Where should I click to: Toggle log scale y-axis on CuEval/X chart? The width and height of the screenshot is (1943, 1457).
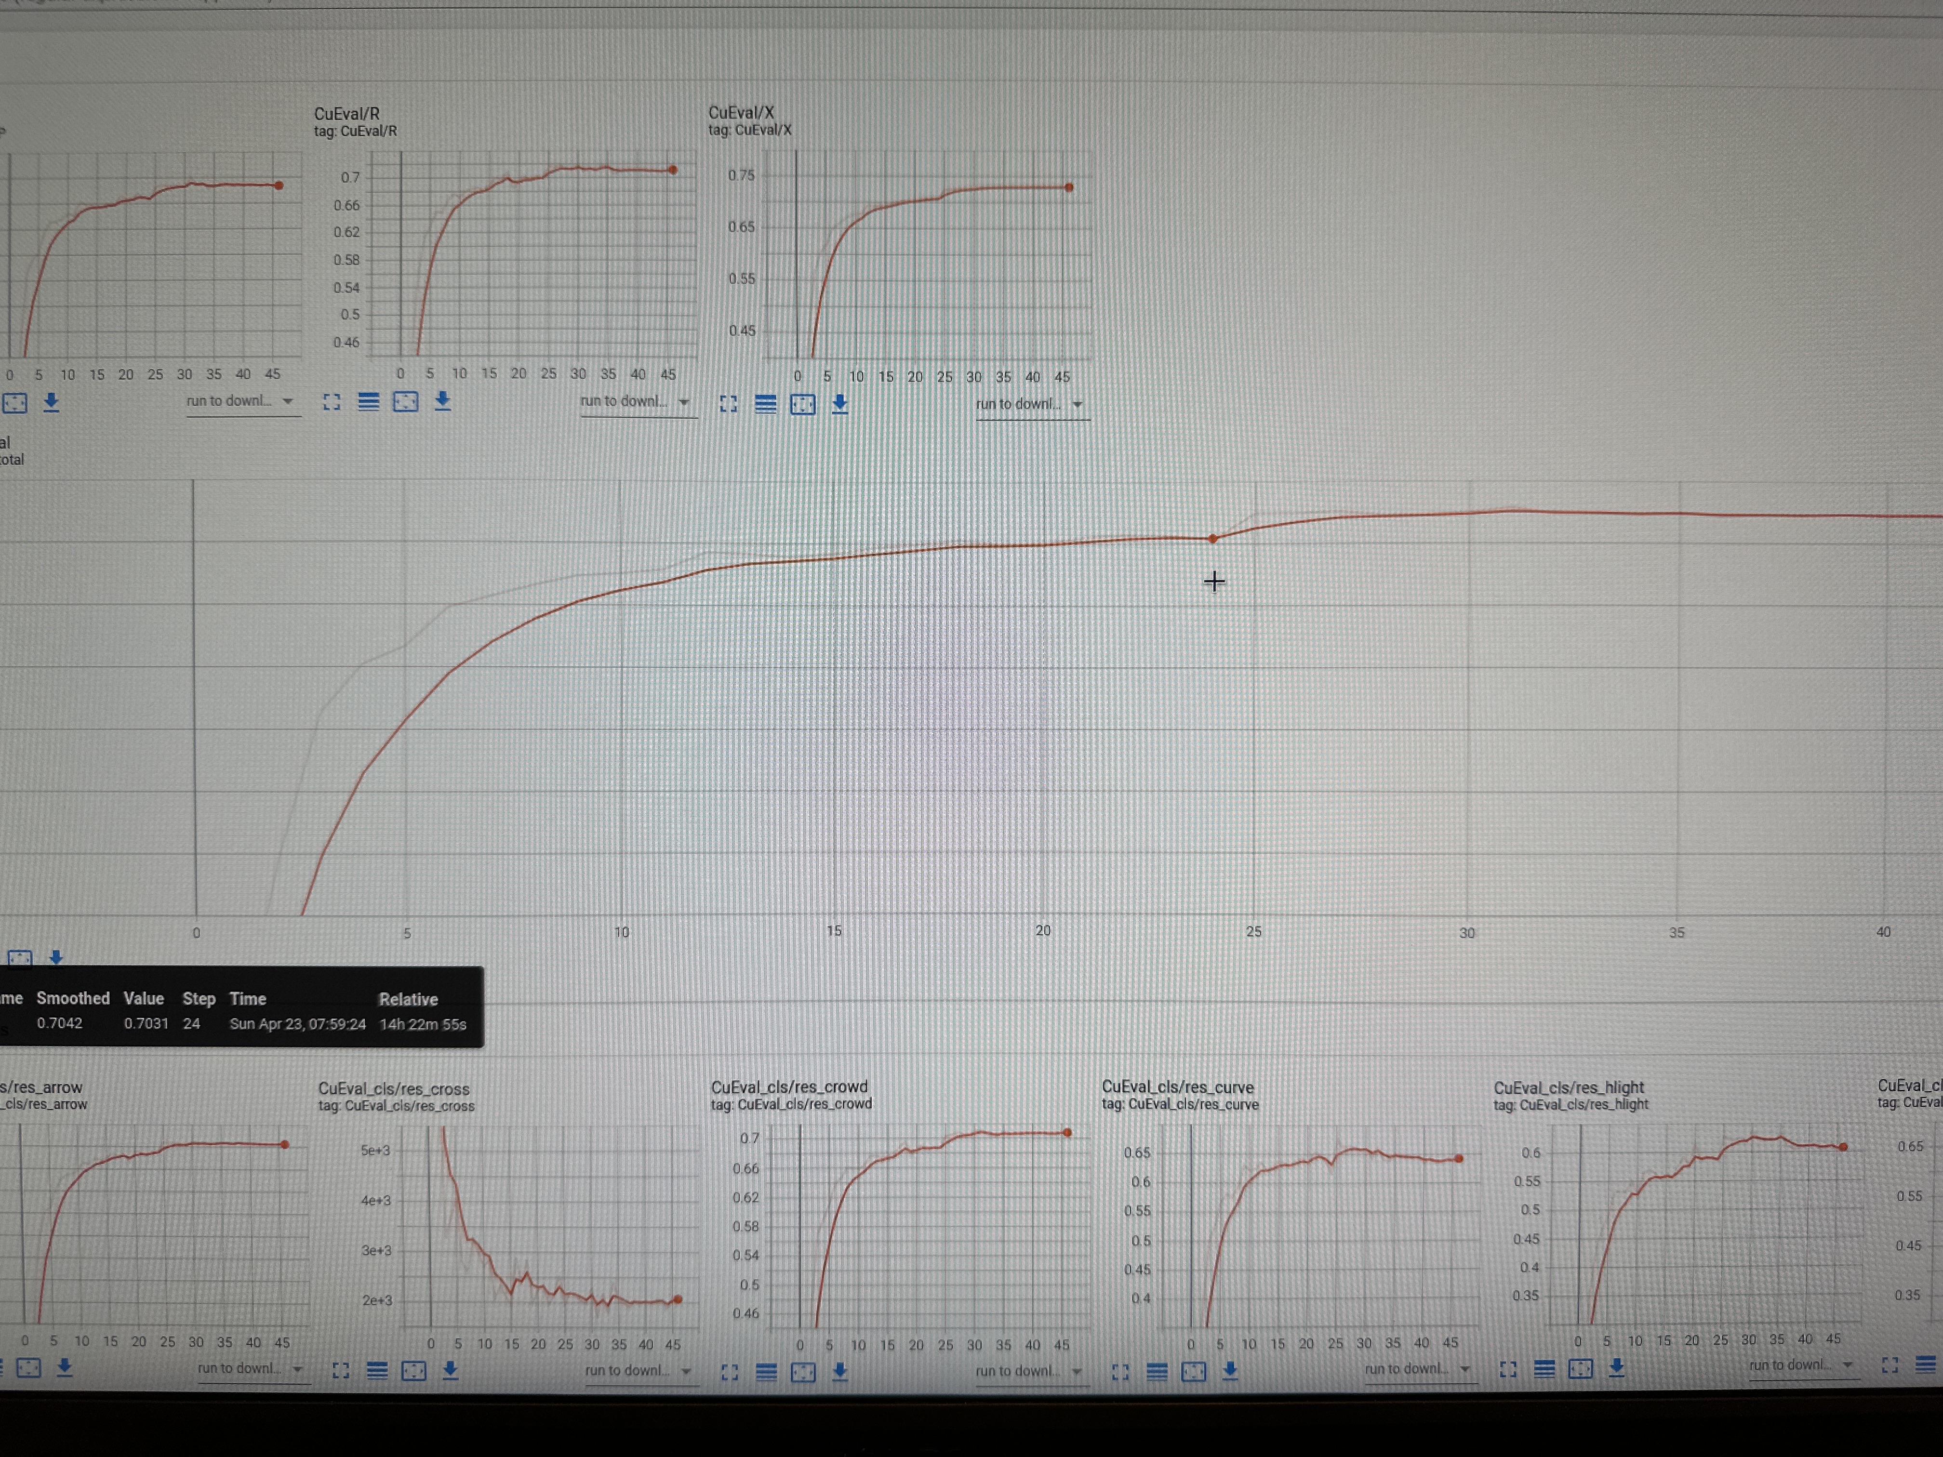tap(766, 404)
